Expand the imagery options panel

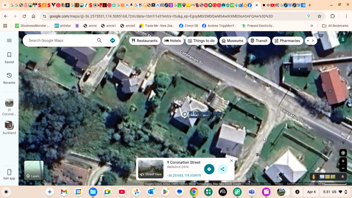(343, 177)
